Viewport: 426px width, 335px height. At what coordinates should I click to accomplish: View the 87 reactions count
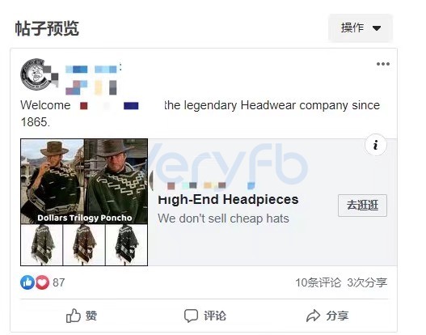point(59,282)
